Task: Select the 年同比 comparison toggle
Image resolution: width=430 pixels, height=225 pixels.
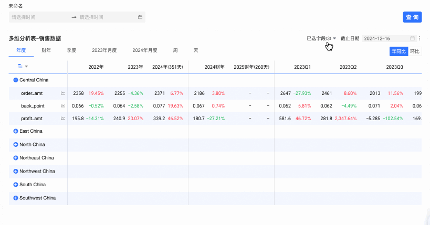Action: [x=398, y=51]
